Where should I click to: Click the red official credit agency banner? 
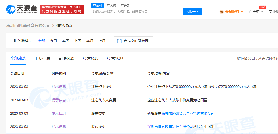click(x=62, y=9)
